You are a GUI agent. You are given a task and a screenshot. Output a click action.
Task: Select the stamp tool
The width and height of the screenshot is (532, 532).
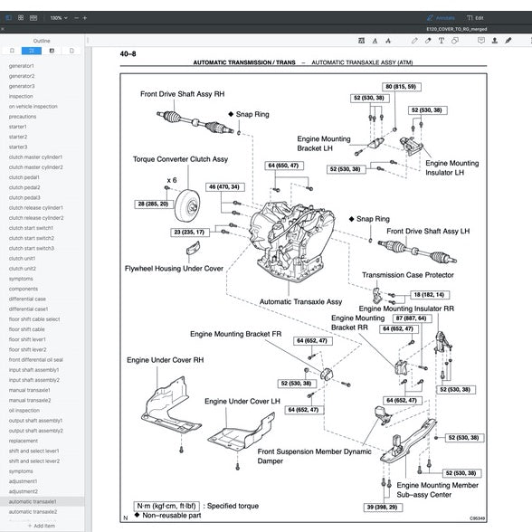tap(495, 41)
